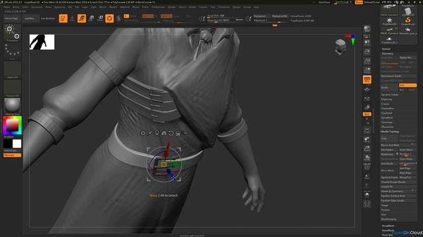Toggle Transp transparency mode
Viewport: 423px width, 237px height.
tap(367, 176)
